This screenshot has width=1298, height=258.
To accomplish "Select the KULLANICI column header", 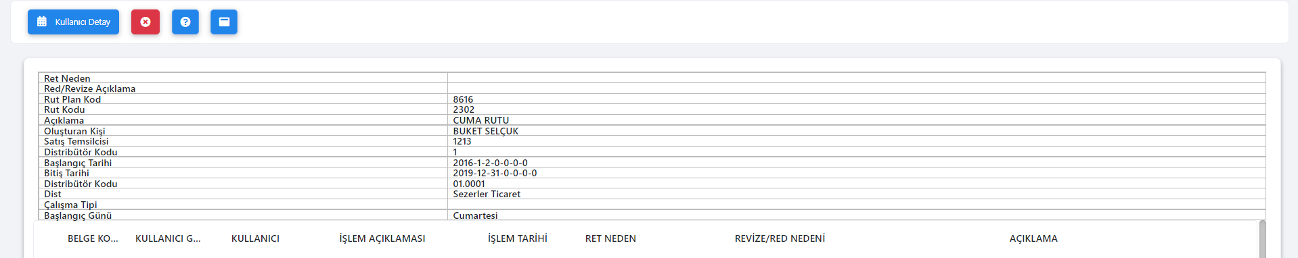I will point(255,238).
